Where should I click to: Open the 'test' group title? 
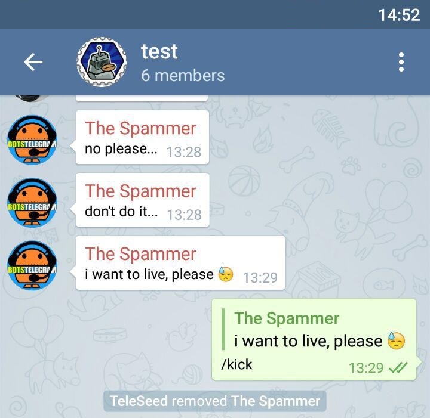click(159, 51)
